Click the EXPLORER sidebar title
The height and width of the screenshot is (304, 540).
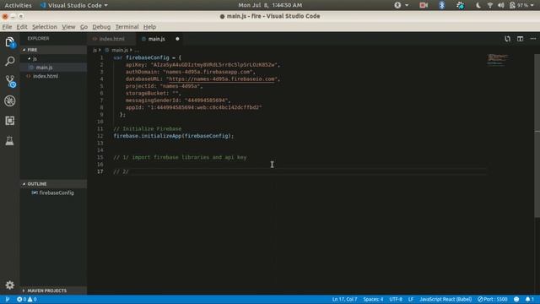(38, 39)
